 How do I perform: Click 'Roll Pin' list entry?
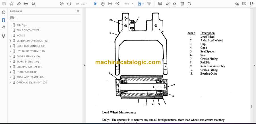(x=205, y=62)
